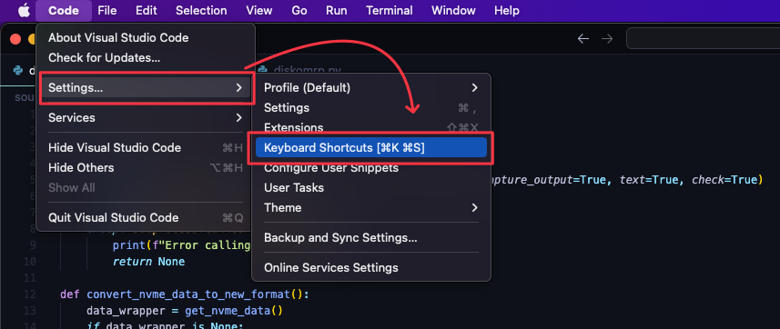
Task: Select Check for Updates...
Action: (146, 57)
